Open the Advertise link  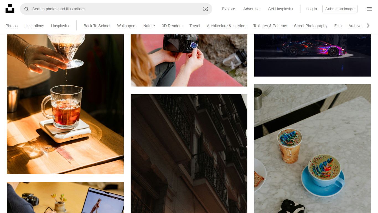coord(251,9)
